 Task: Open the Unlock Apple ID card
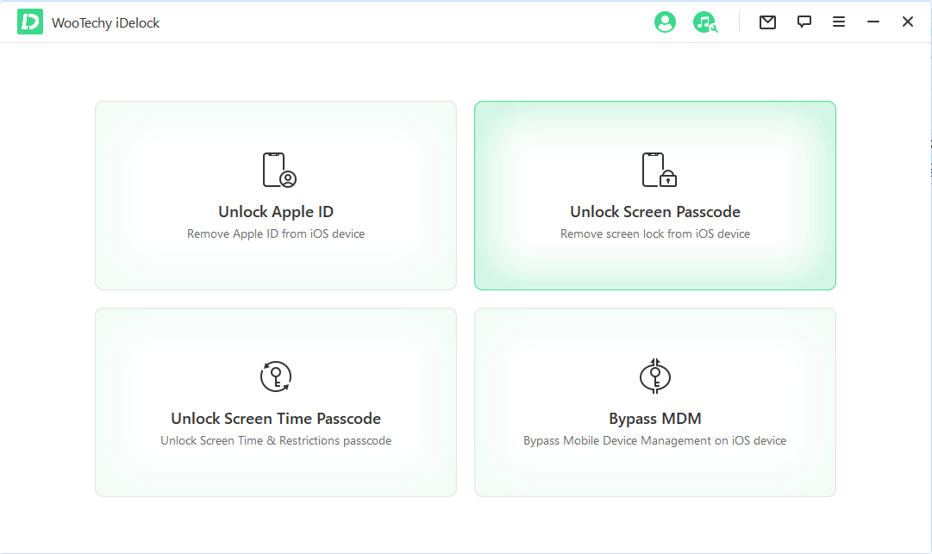(275, 196)
